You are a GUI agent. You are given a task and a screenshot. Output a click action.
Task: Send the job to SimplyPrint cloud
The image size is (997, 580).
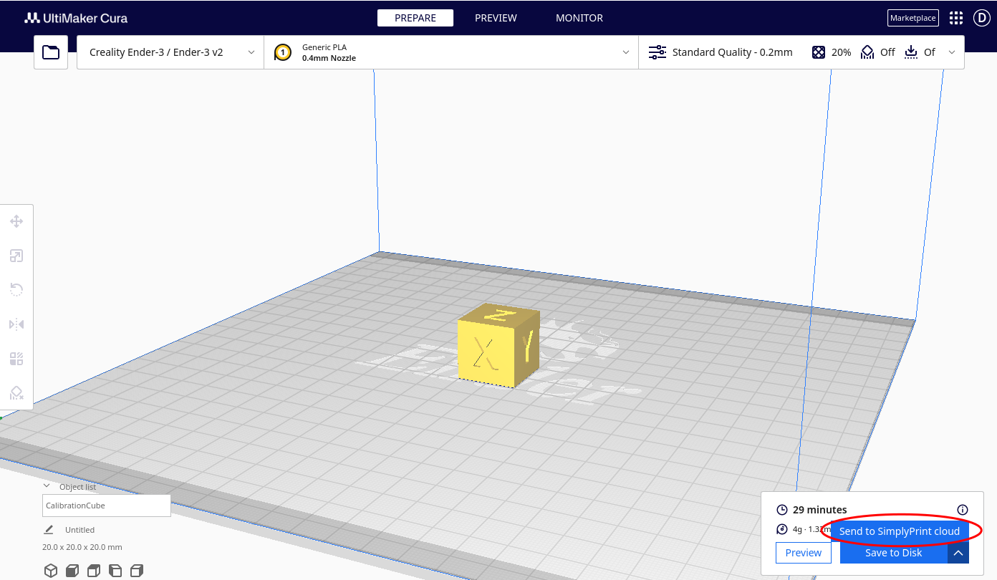coord(900,531)
